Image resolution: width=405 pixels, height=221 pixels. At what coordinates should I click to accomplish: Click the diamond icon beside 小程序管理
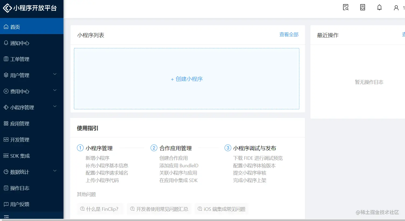(x=6, y=107)
